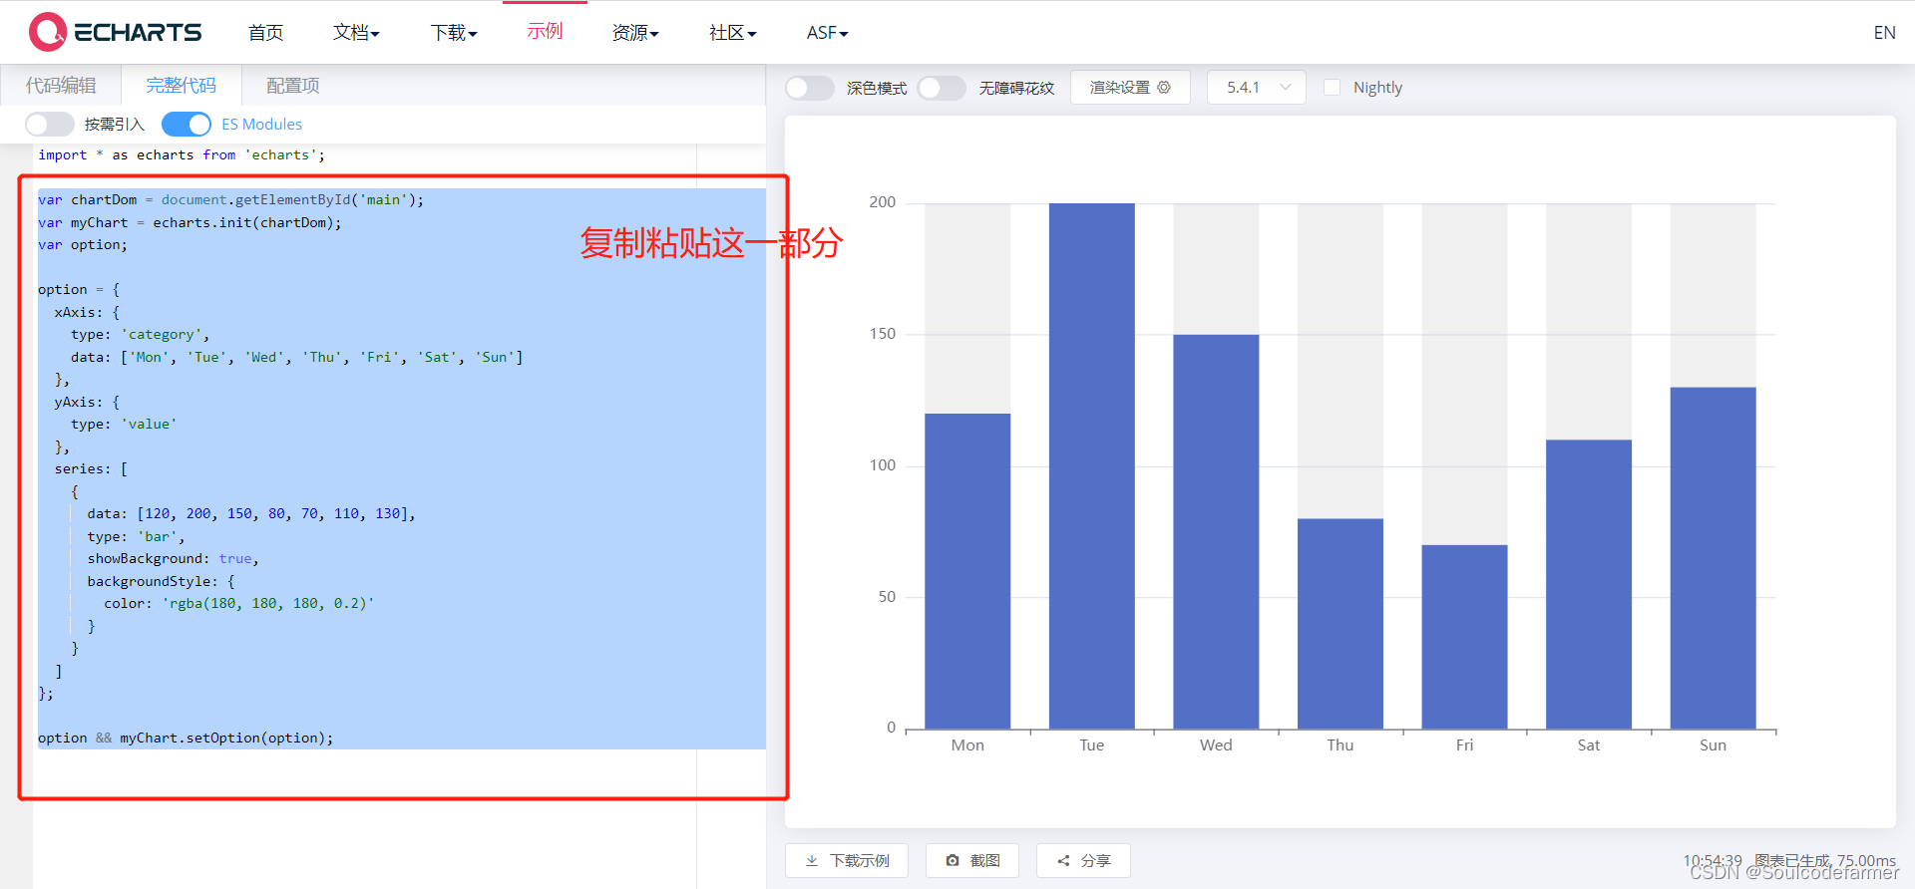Viewport: 1915px width, 889px height.
Task: Click the blue Fri bar in the chart
Action: [1464, 637]
